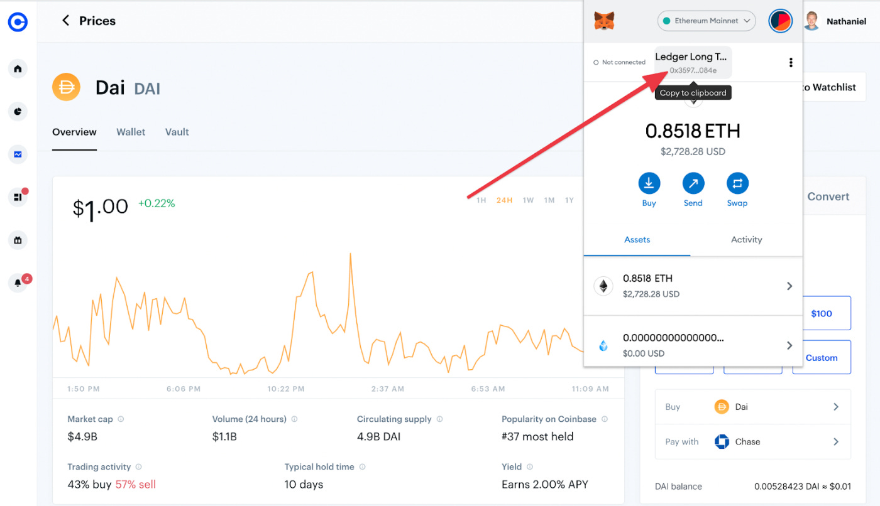Expand the Pay with Chase chevron

pos(836,441)
